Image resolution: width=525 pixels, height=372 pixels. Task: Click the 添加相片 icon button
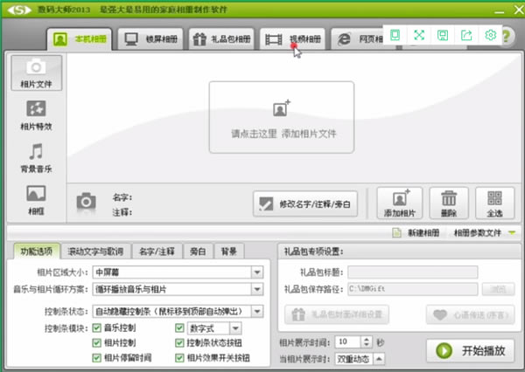click(x=400, y=203)
